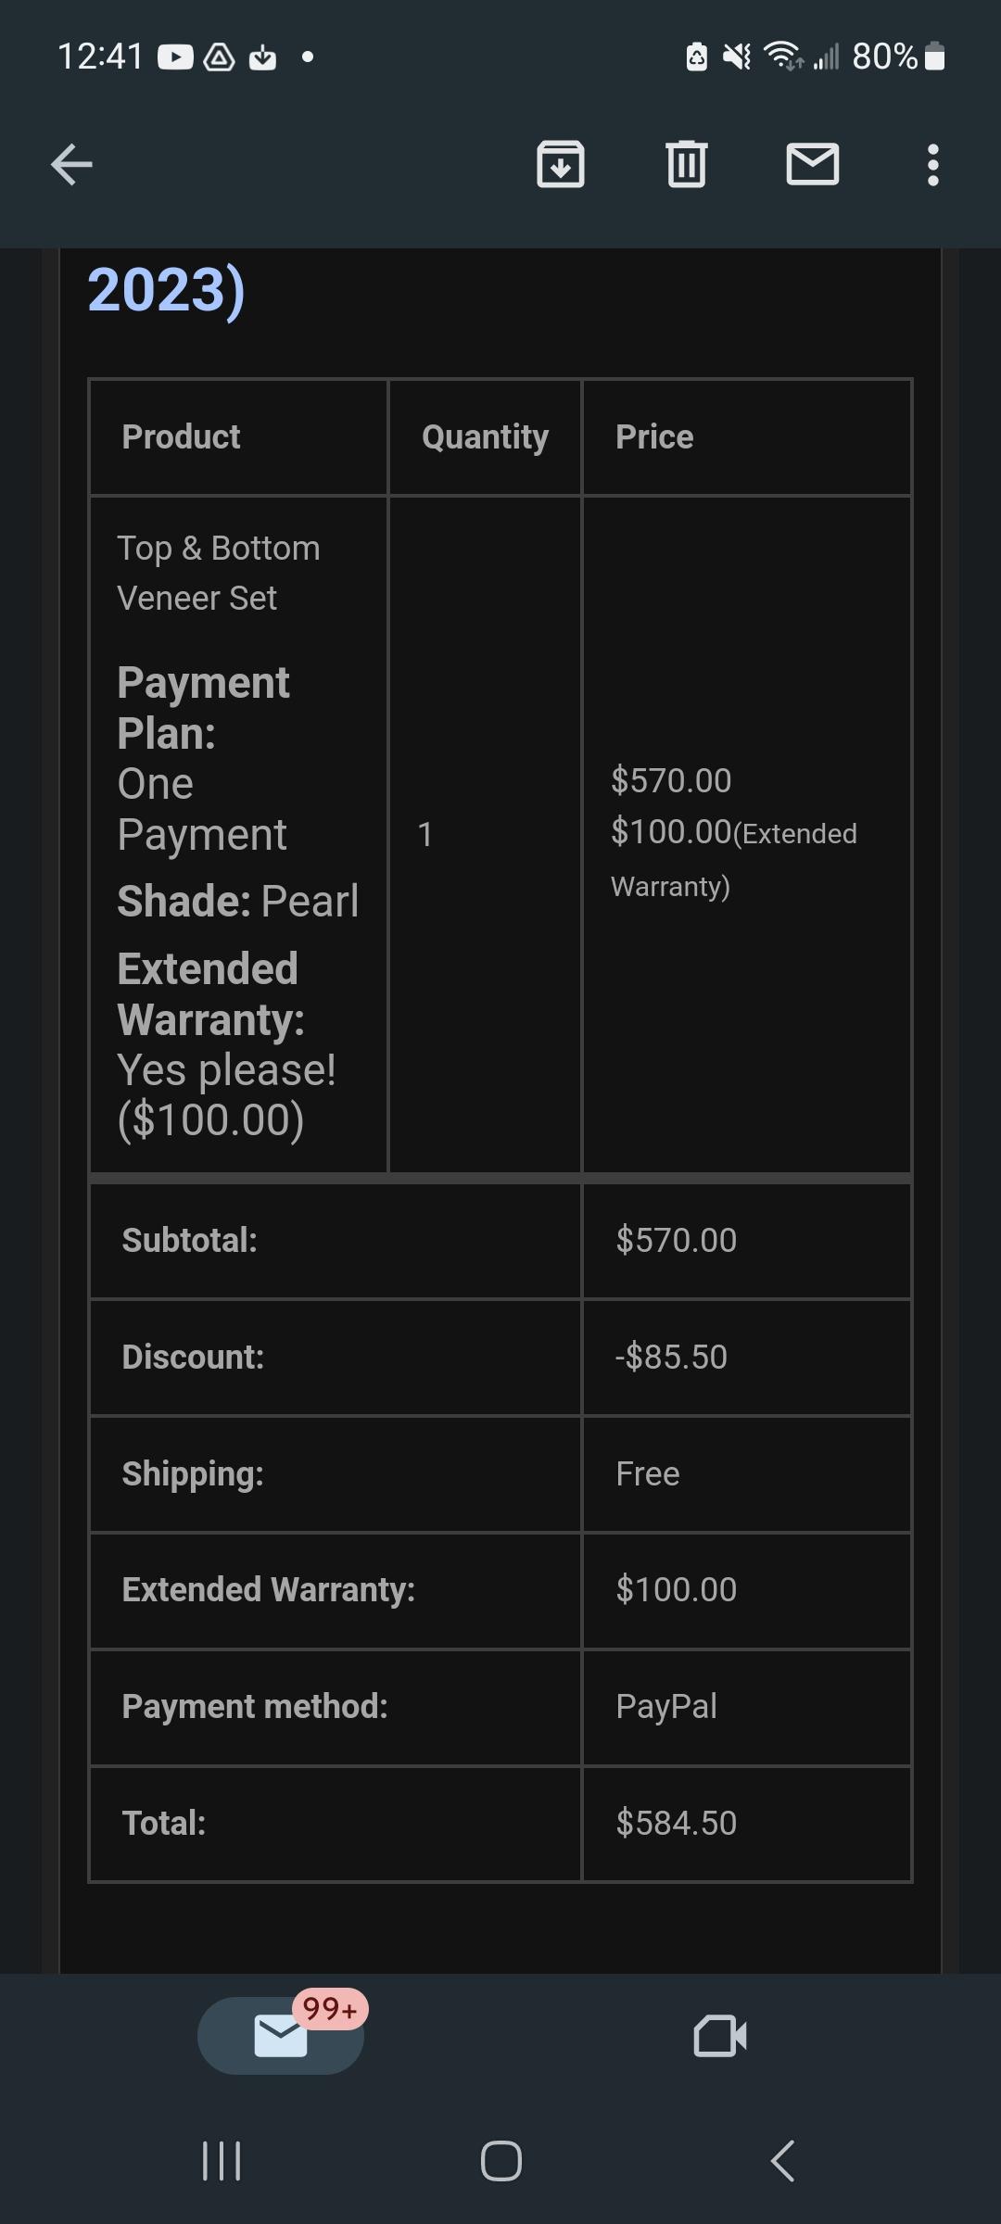Delete the email using the trash icon
Screen dimensions: 1001x2224
687,165
